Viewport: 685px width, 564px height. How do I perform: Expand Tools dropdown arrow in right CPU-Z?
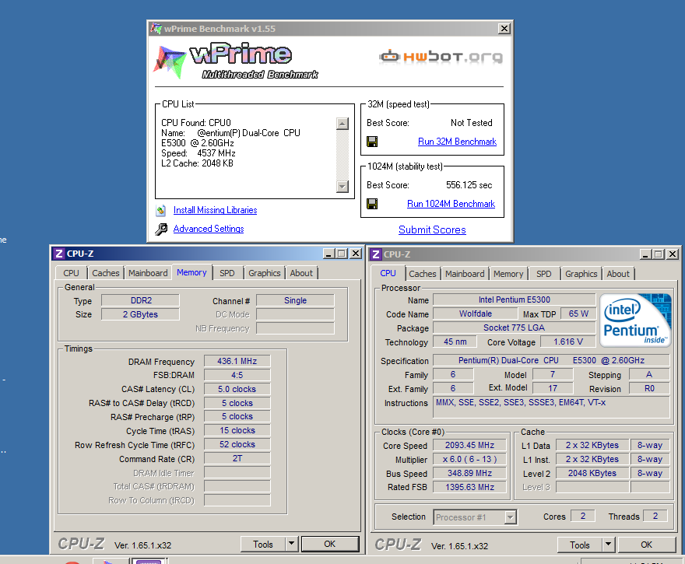pyautogui.click(x=609, y=545)
